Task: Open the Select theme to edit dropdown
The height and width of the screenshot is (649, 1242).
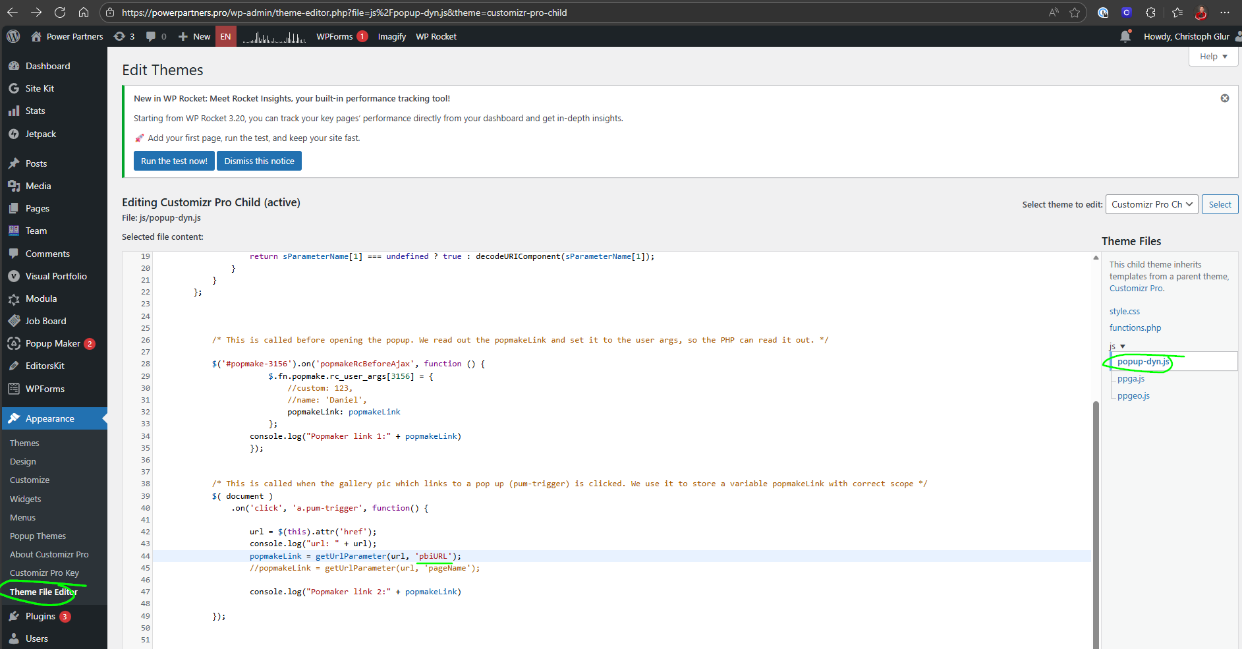Action: tap(1152, 204)
